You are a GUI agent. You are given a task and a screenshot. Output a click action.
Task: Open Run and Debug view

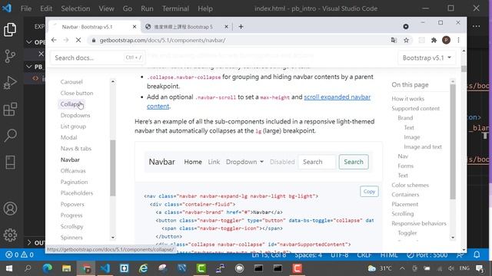(10, 83)
